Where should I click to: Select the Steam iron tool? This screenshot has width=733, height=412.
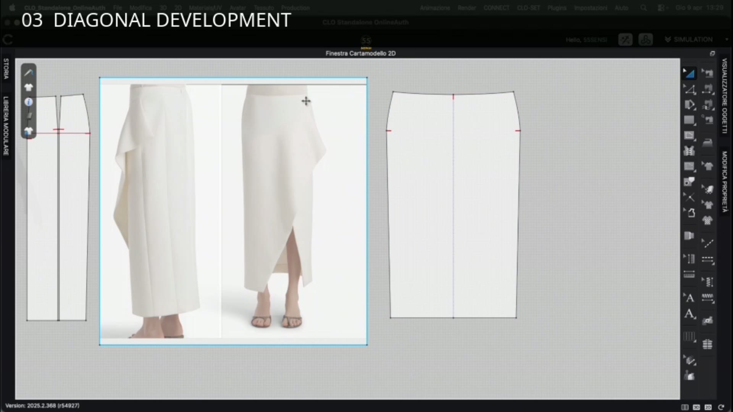[707, 143]
